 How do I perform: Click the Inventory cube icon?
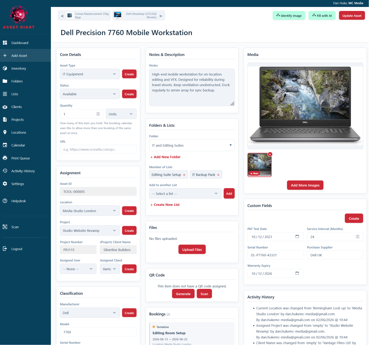[x=5, y=68]
